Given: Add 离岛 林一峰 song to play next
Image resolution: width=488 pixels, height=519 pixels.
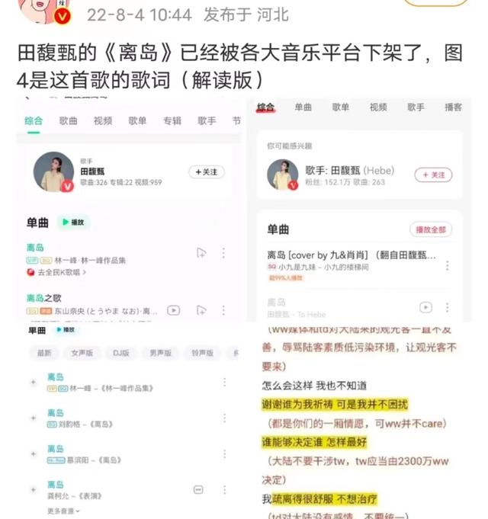Looking at the screenshot, I should 201,253.
